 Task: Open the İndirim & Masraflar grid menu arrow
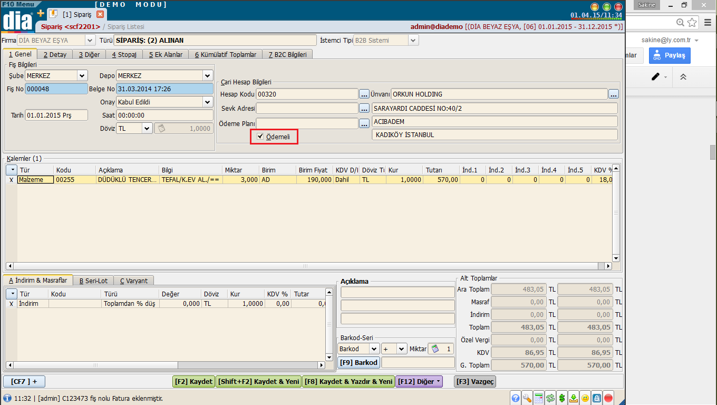click(x=12, y=294)
